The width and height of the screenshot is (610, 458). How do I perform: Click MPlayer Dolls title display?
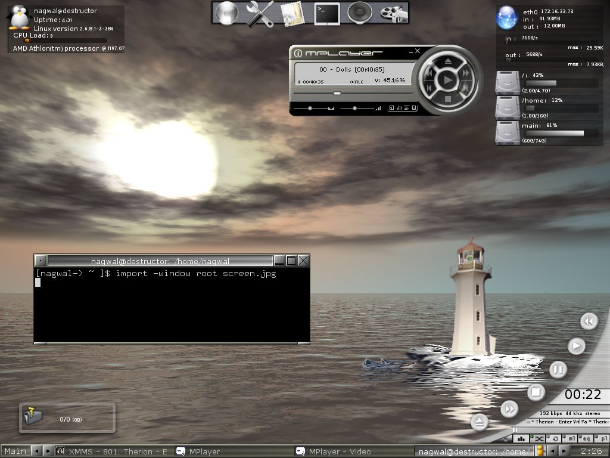click(352, 69)
